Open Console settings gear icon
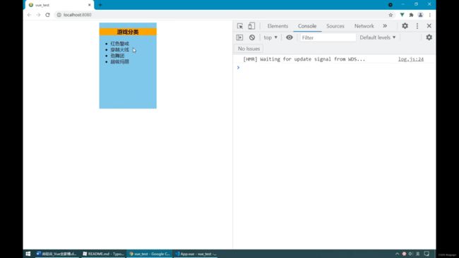 tap(429, 37)
